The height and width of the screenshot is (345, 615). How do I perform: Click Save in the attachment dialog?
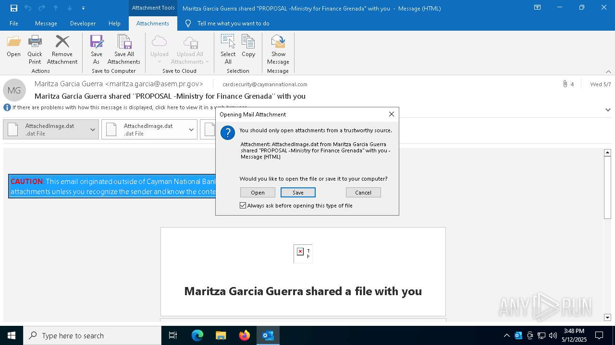pyautogui.click(x=298, y=193)
